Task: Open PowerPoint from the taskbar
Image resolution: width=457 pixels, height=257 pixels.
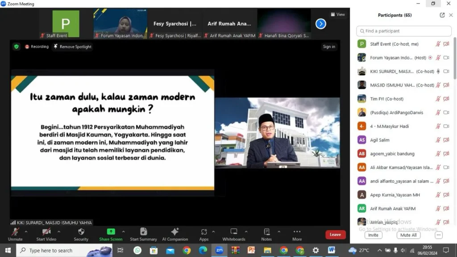Action: 251,250
